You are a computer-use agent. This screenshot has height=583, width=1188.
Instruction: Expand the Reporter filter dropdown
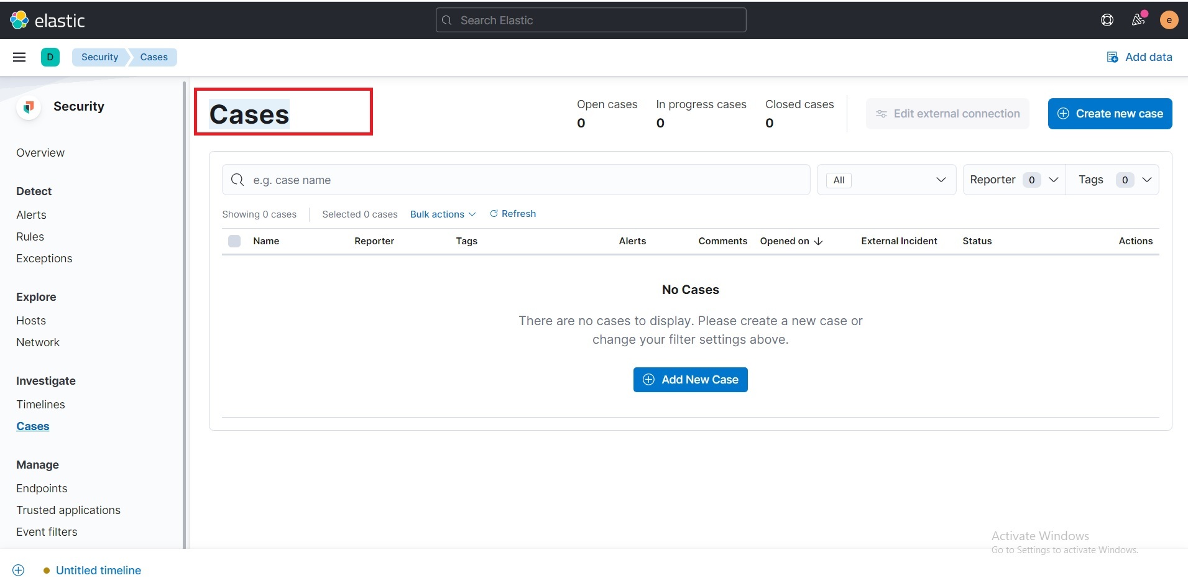pyautogui.click(x=1012, y=180)
